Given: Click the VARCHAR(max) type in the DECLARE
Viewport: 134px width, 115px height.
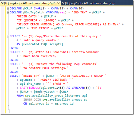Looking at the screenshot, I should pyautogui.click(x=56, y=12).
